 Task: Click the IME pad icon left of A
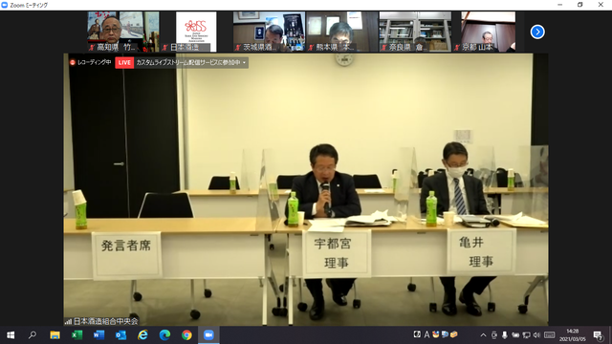(417, 334)
